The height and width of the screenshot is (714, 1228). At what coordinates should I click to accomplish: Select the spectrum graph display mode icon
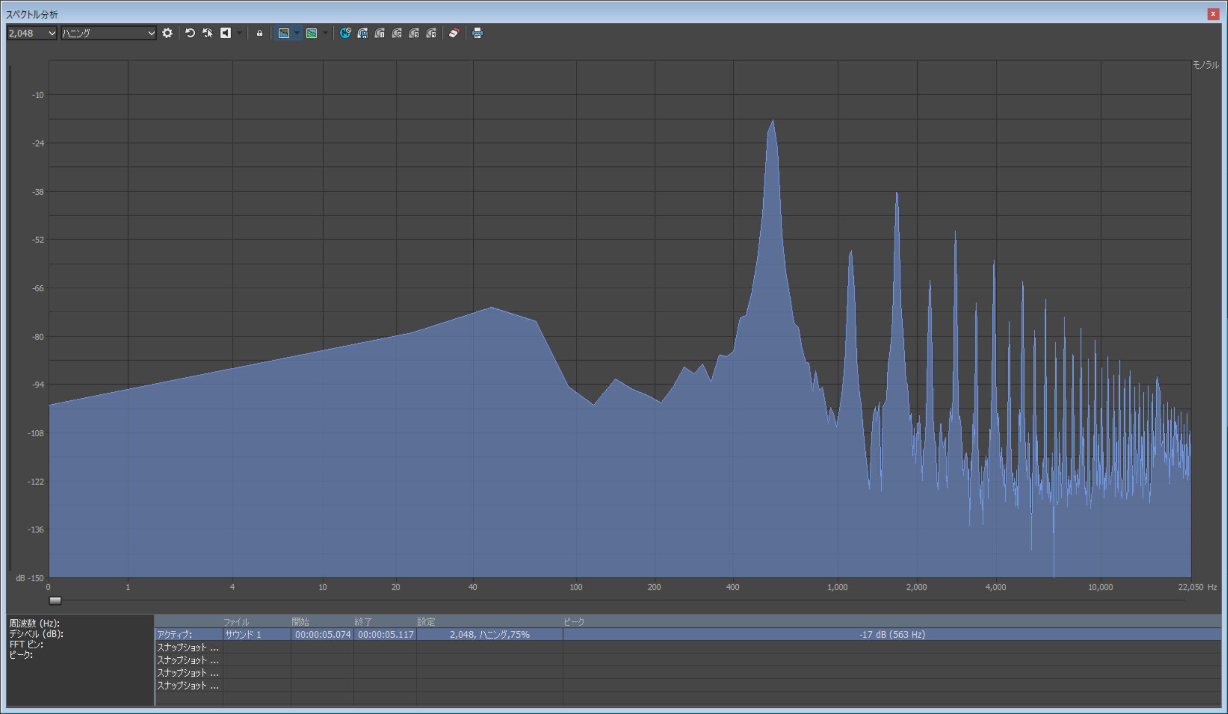point(283,33)
